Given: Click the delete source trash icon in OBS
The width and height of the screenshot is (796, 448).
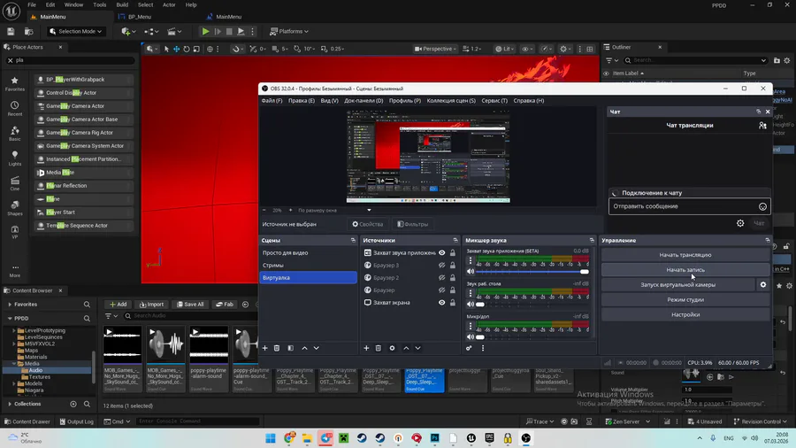Looking at the screenshot, I should click(379, 348).
